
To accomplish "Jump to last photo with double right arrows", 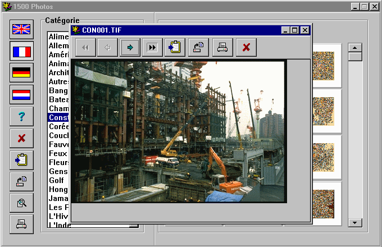I will coord(152,48).
